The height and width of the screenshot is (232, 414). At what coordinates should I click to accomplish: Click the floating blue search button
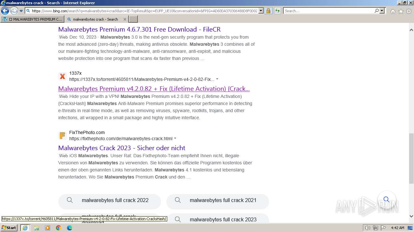[x=386, y=199]
